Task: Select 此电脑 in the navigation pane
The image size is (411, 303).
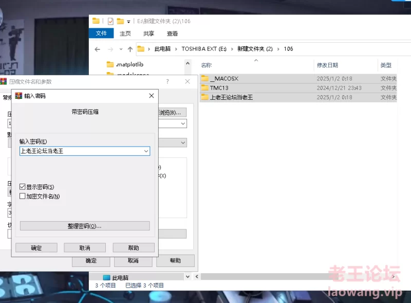Action: pos(120,277)
